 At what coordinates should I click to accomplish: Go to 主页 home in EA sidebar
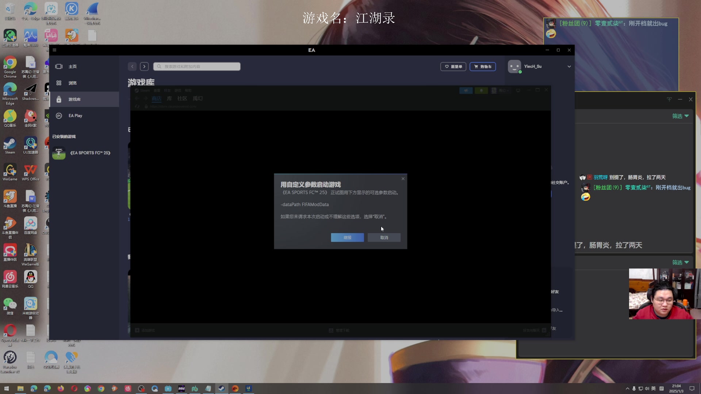coord(72,66)
